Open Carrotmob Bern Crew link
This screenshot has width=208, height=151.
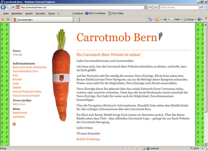pos(25,71)
